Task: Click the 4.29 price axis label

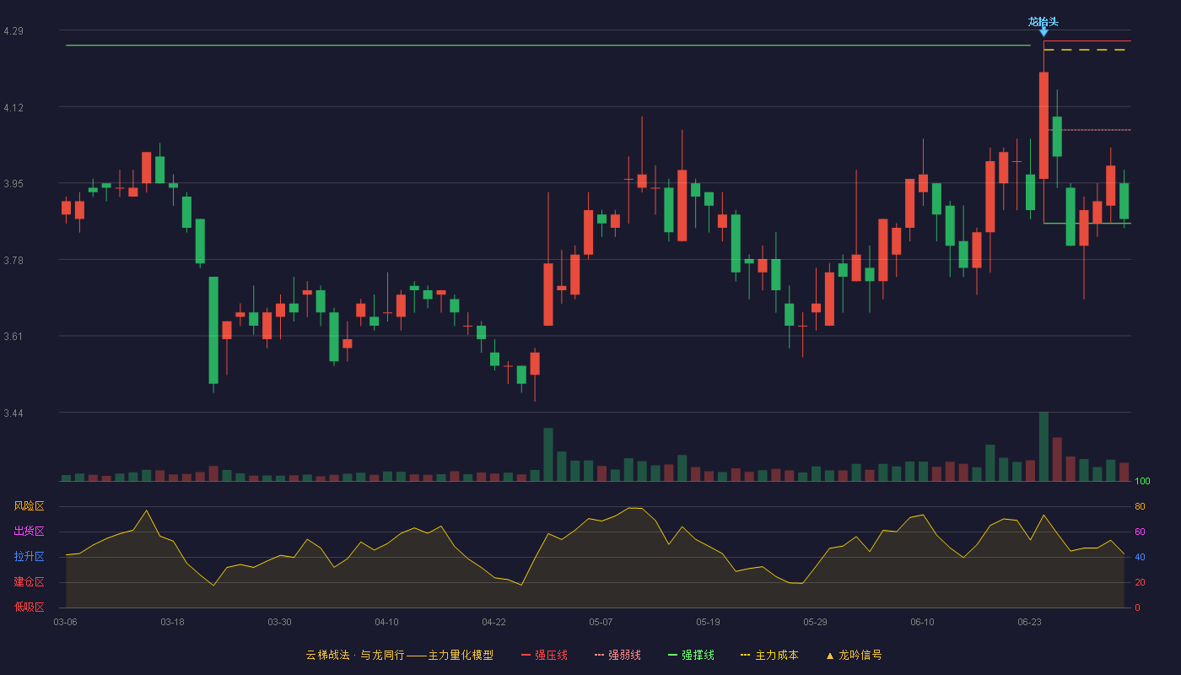Action: [13, 31]
